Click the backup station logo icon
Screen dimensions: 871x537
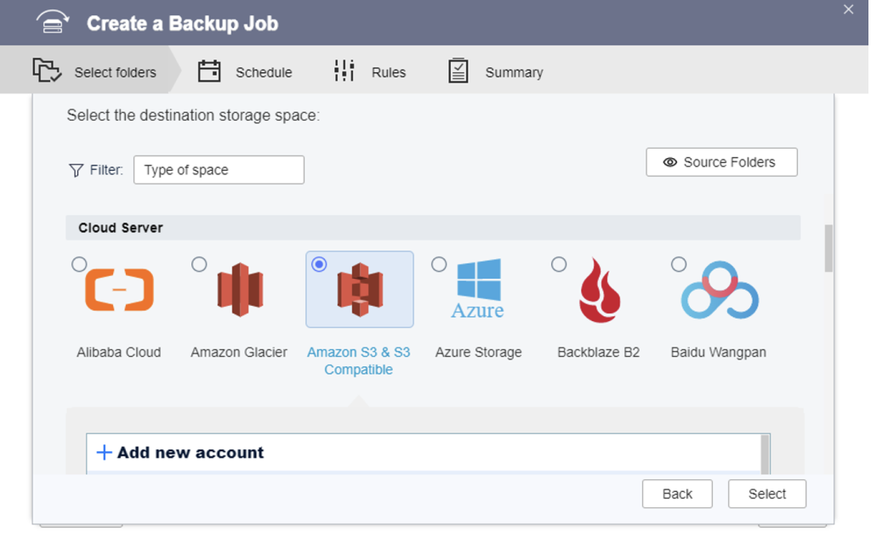tap(53, 23)
